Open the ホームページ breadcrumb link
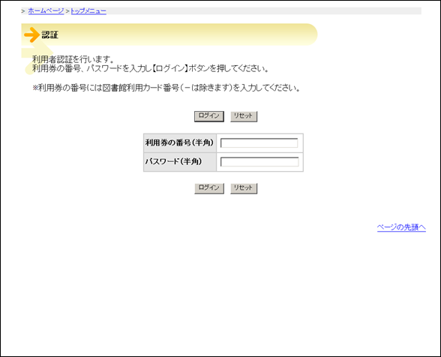The image size is (441, 357). pos(46,11)
